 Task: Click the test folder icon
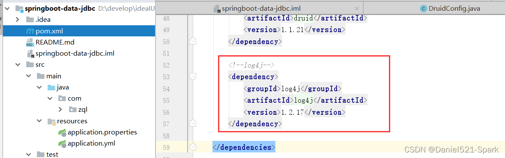click(x=41, y=154)
